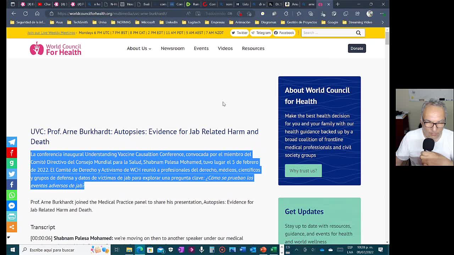Share via Gab green sidebar icon
The width and height of the screenshot is (454, 255).
[12, 163]
